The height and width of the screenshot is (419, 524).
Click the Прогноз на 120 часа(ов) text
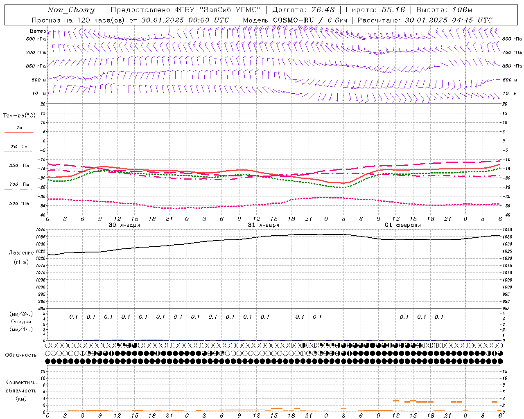pos(79,20)
